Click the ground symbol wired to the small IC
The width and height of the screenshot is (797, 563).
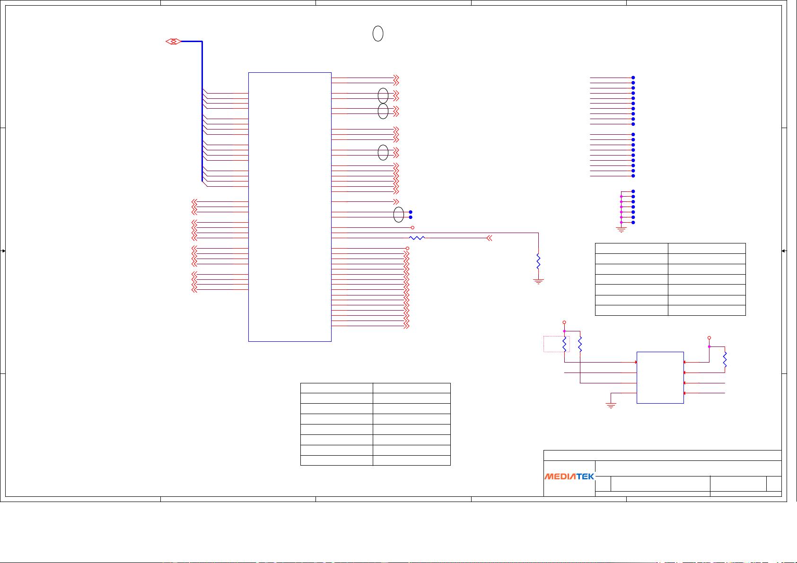611,406
